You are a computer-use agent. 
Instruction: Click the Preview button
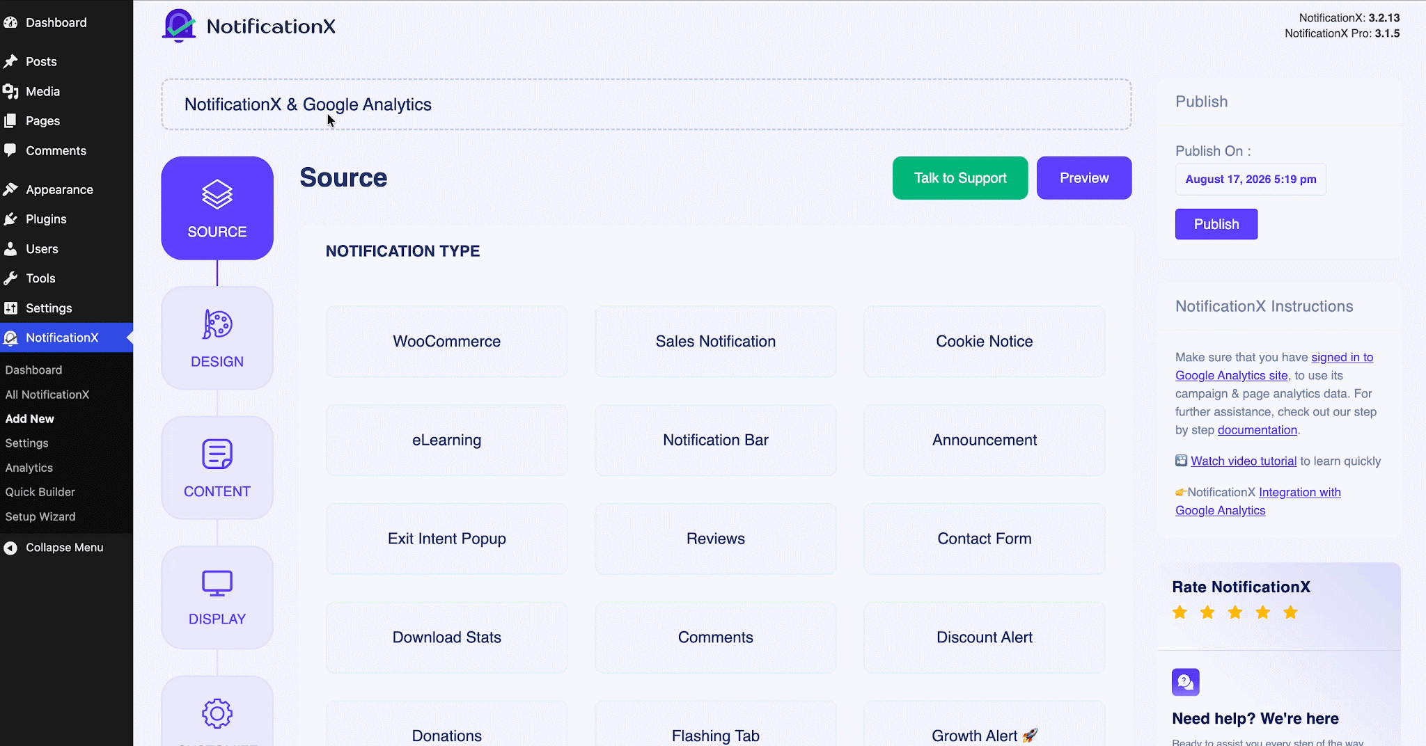coord(1084,178)
